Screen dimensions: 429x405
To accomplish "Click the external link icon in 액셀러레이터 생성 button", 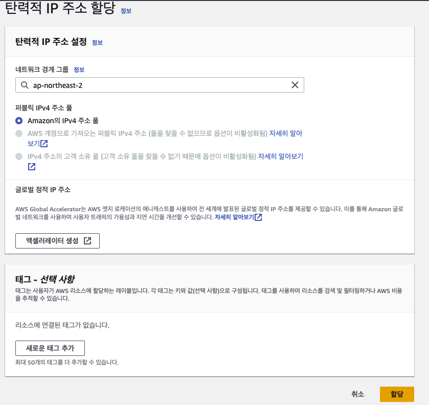I will pyautogui.click(x=87, y=241).
